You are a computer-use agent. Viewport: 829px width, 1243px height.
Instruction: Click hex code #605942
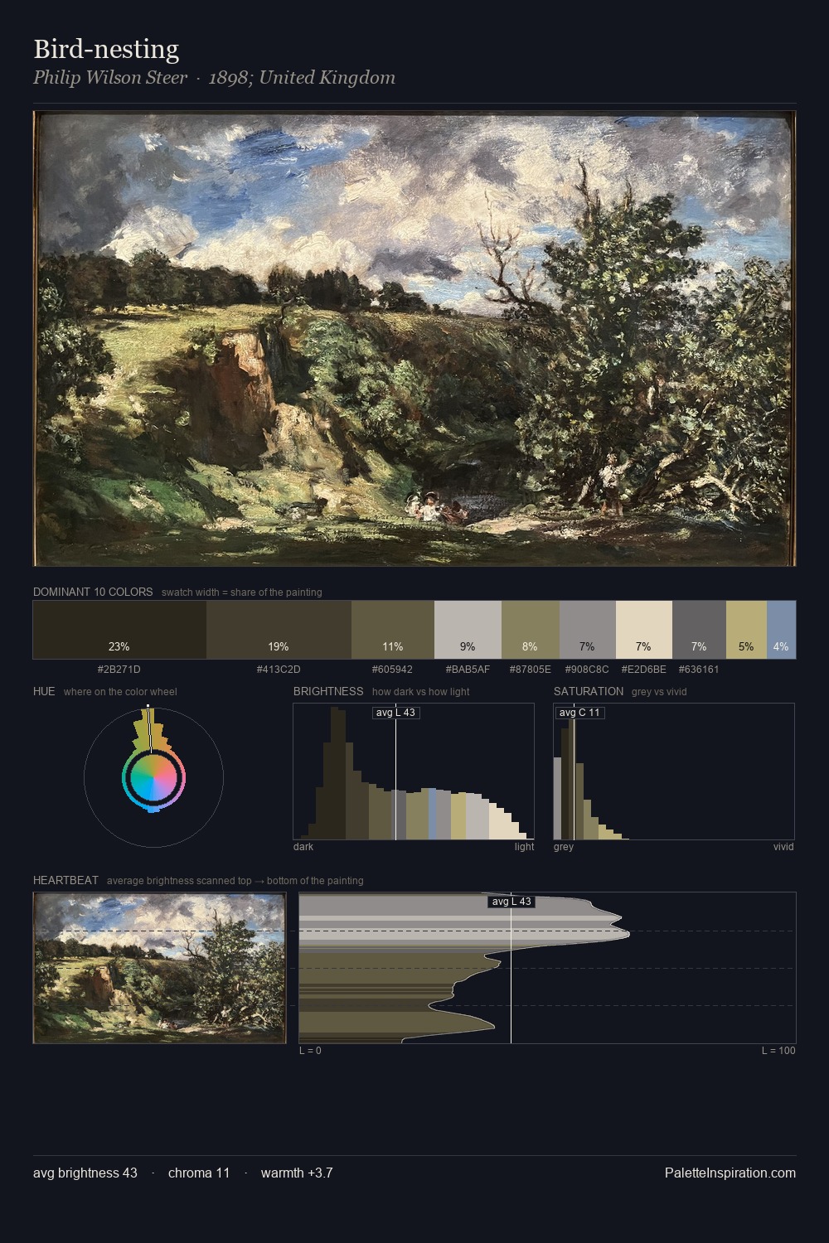point(393,670)
